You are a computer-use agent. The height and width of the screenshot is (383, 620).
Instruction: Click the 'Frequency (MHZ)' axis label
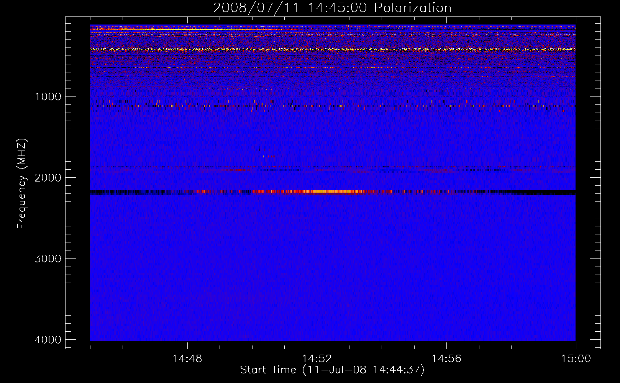[x=21, y=184]
